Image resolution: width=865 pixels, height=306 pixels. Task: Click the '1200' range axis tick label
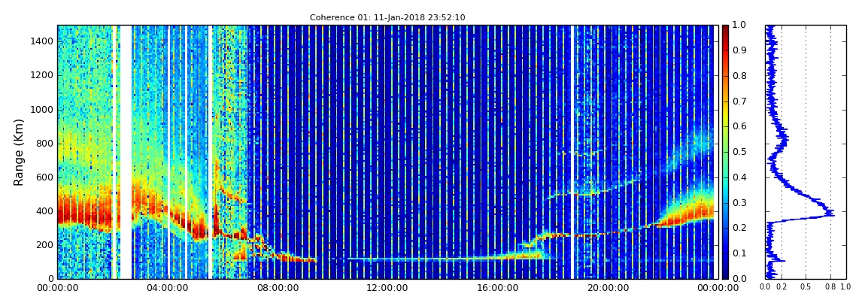[x=43, y=75]
